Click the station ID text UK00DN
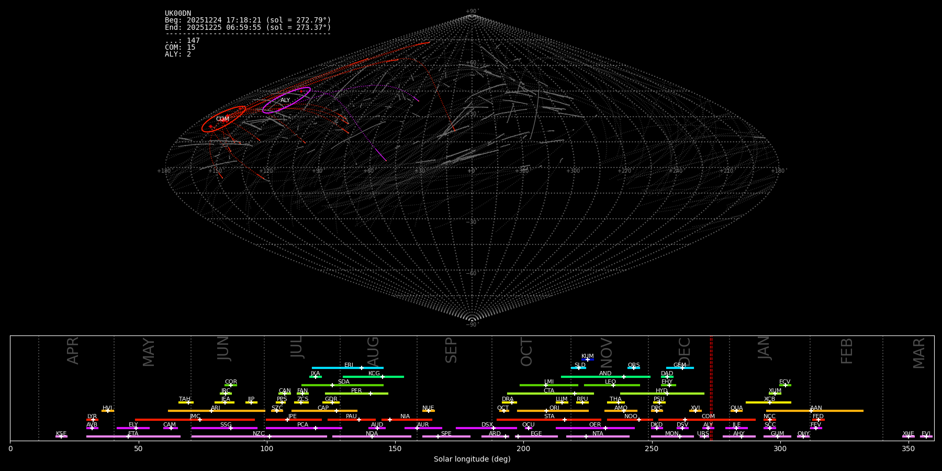This screenshot has height=471, width=942. coord(178,14)
